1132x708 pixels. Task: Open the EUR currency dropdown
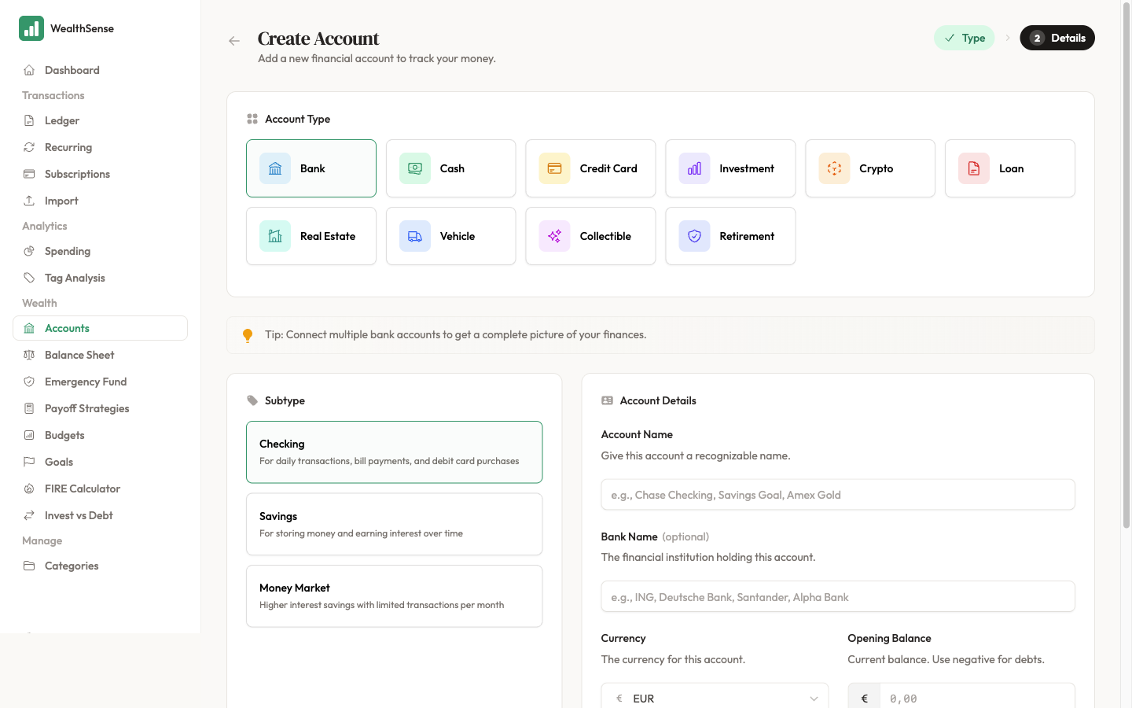tap(715, 698)
